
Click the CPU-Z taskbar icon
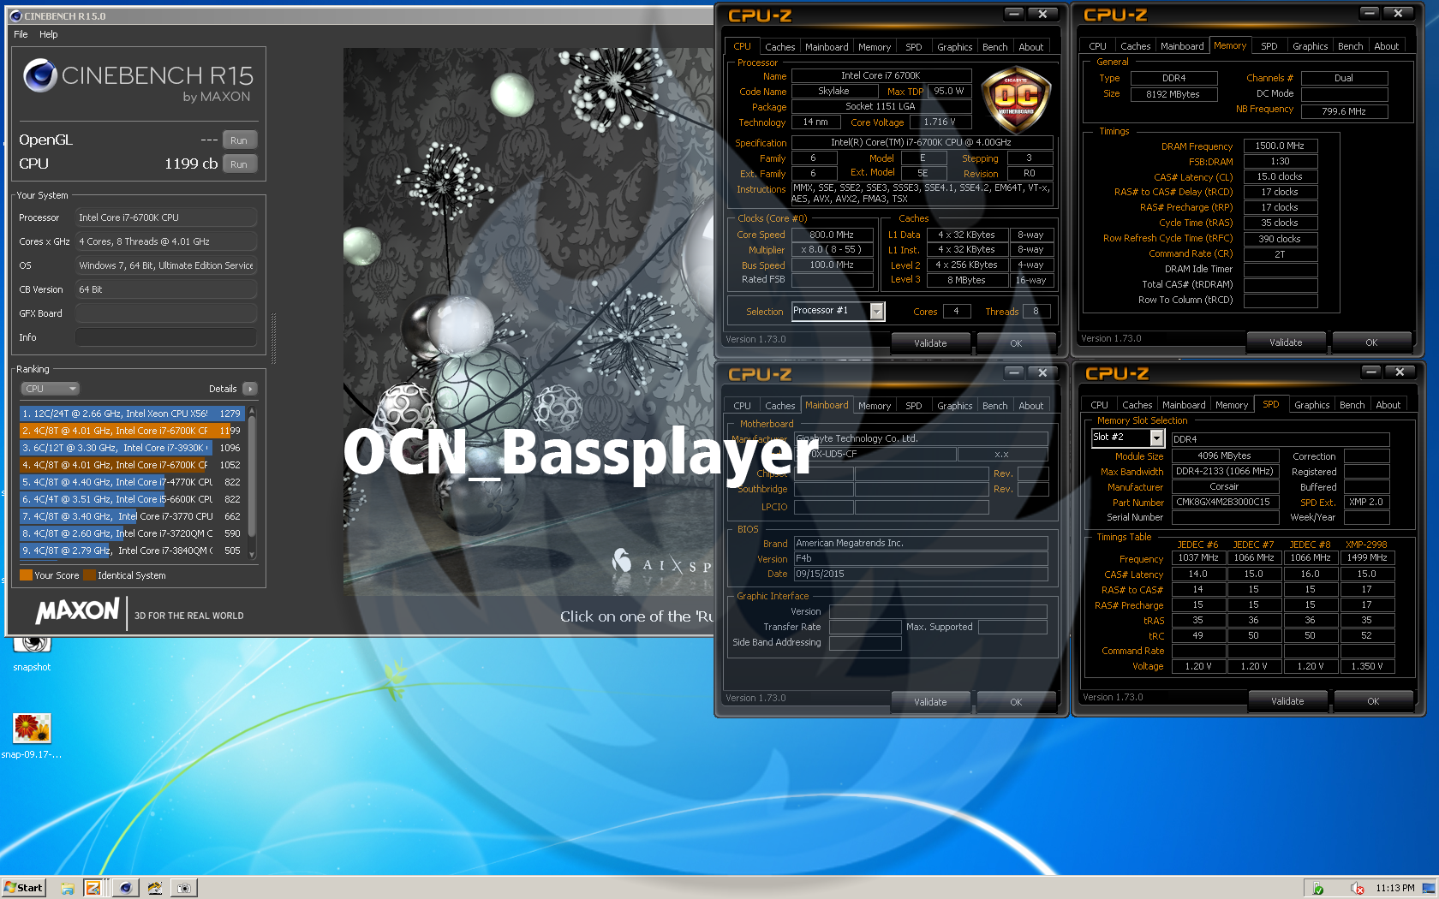point(93,888)
